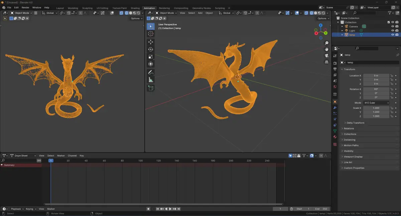The height and width of the screenshot is (216, 401).
Task: Open the Tool properties tab
Action: 335,56
